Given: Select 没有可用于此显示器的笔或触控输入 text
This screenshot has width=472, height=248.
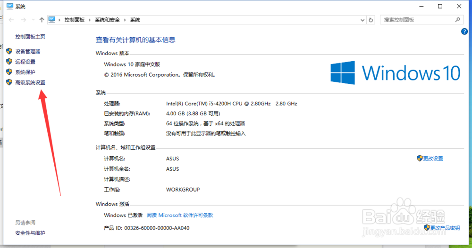Looking at the screenshot, I should coord(206,133).
